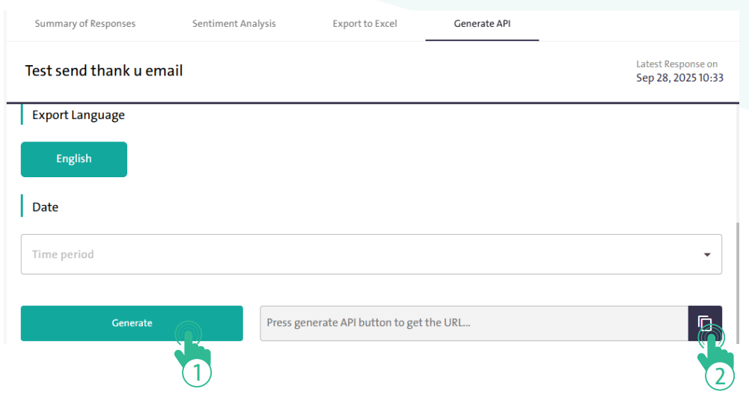Switch to Summary of Responses tab

85,24
